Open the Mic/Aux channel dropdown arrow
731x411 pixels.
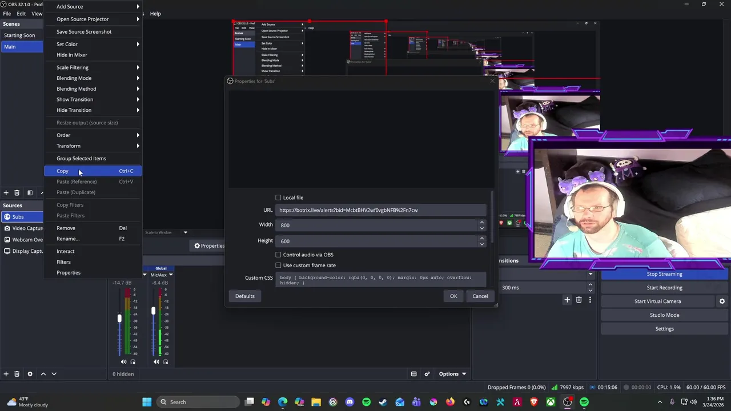[170, 275]
